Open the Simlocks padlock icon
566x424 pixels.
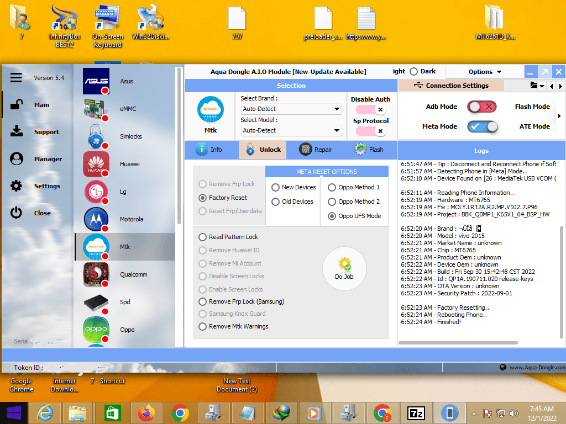pos(96,136)
